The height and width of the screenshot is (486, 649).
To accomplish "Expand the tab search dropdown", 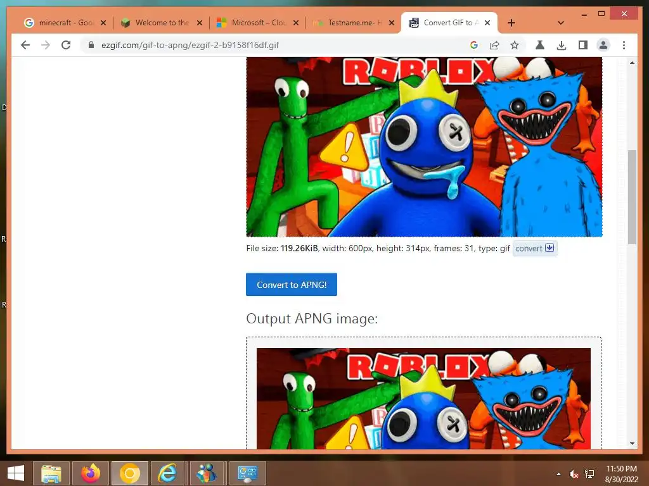I will click(561, 23).
